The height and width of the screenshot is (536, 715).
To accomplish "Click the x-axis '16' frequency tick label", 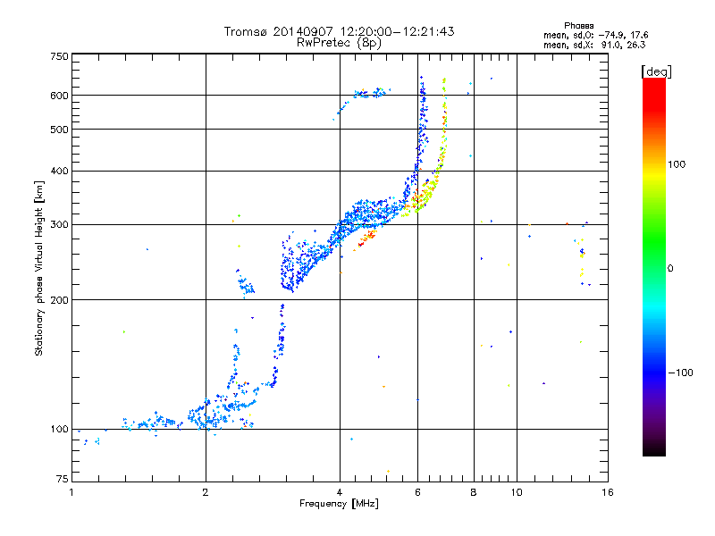I will (x=608, y=492).
